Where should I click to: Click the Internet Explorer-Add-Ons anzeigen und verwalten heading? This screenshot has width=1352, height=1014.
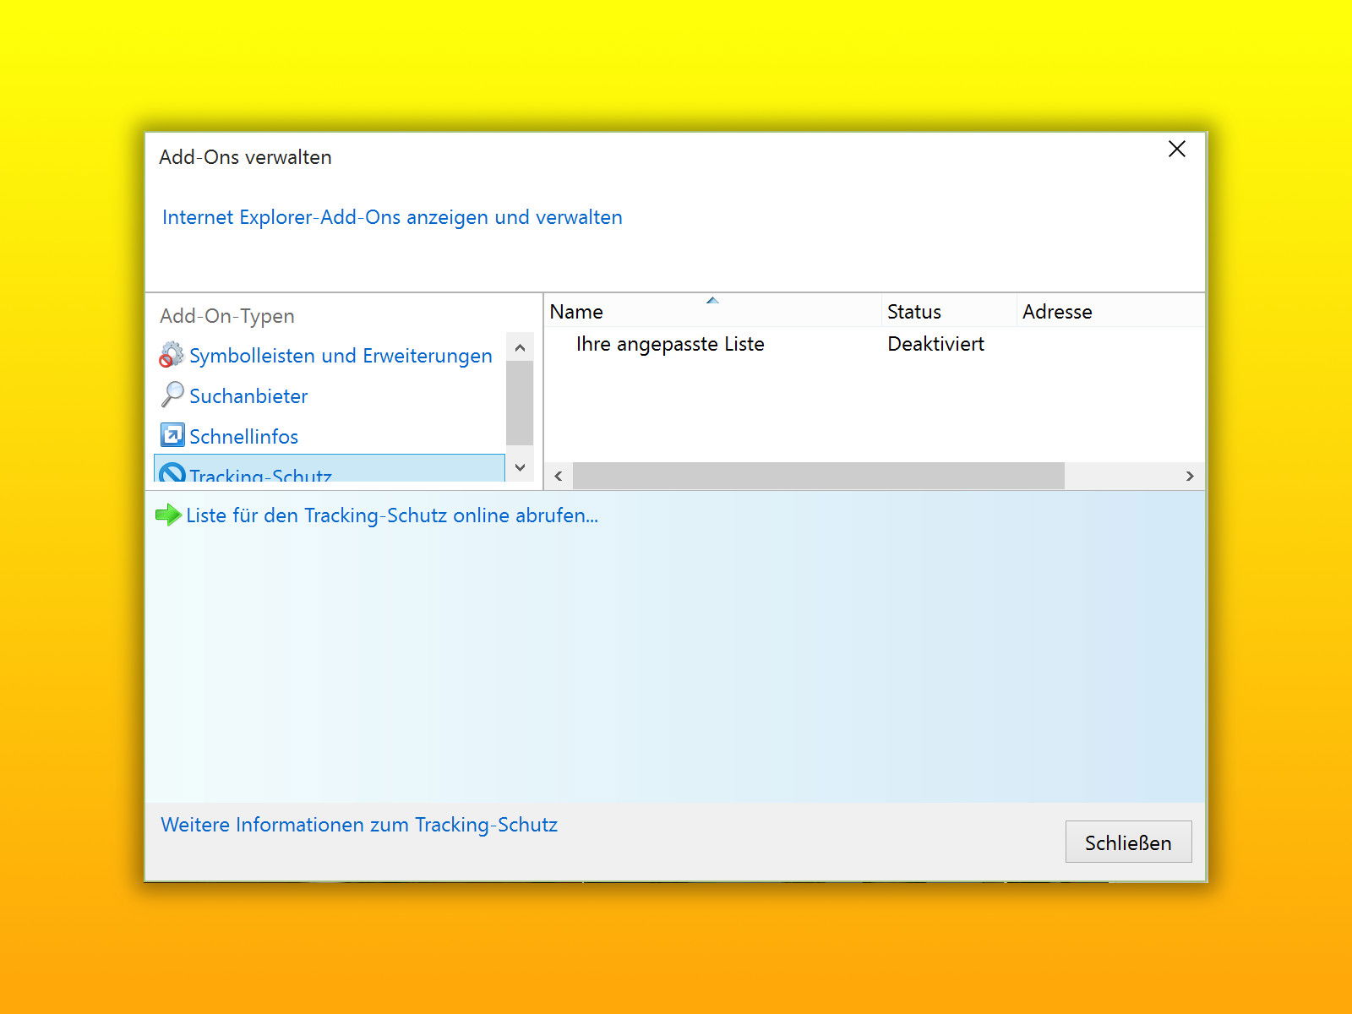pyautogui.click(x=392, y=217)
